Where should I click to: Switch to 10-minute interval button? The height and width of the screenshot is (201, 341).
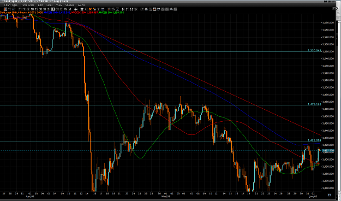[x=32, y=9]
